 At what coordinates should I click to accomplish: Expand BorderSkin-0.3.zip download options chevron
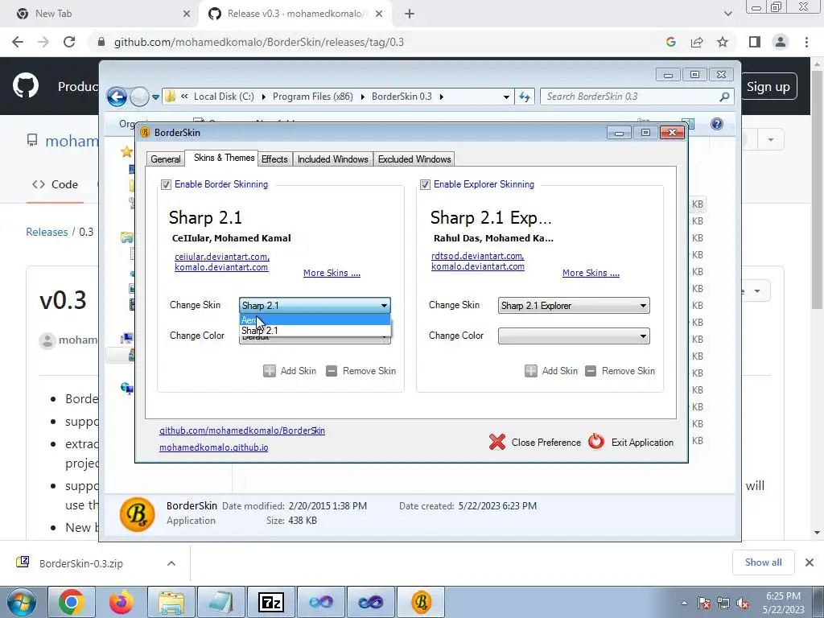[171, 563]
